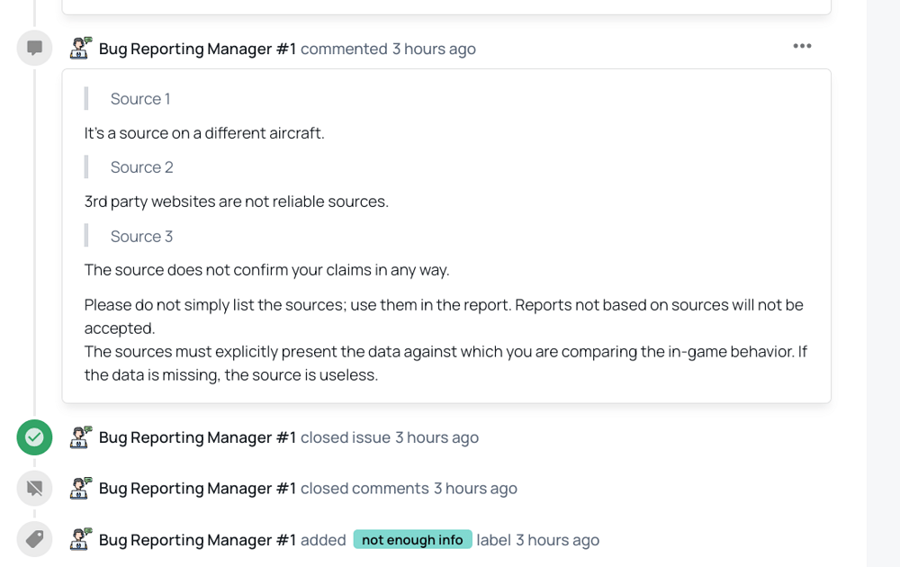
Task: Click the 'not enough info' label badge
Action: click(x=413, y=539)
